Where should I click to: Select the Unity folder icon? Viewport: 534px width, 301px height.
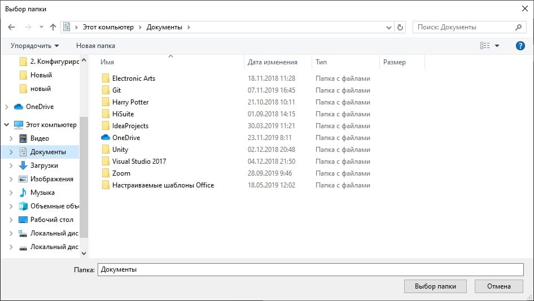tap(106, 149)
